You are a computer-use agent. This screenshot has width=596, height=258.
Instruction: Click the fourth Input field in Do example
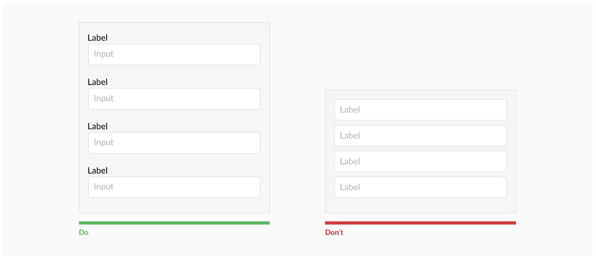coord(174,187)
